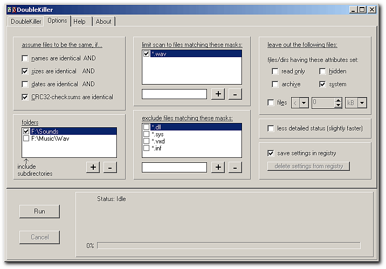Screen dimensions: 386x269
Task: Uncheck 'CRC32-checksums are identical'
Action: point(25,97)
